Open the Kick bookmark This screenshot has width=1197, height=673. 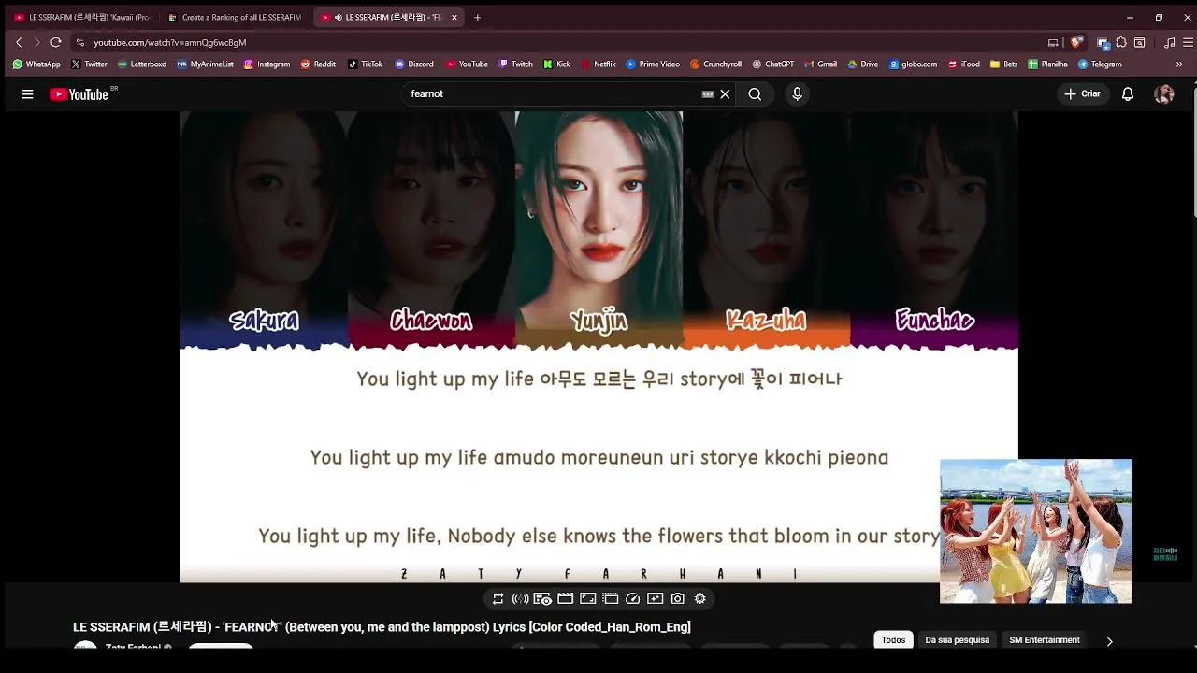[x=556, y=64]
